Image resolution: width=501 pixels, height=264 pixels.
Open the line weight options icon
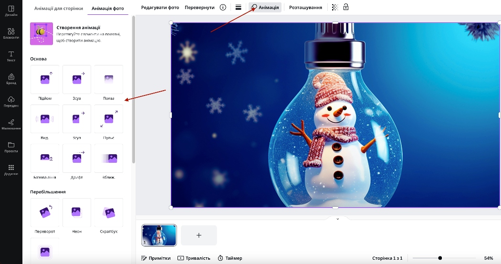click(238, 7)
